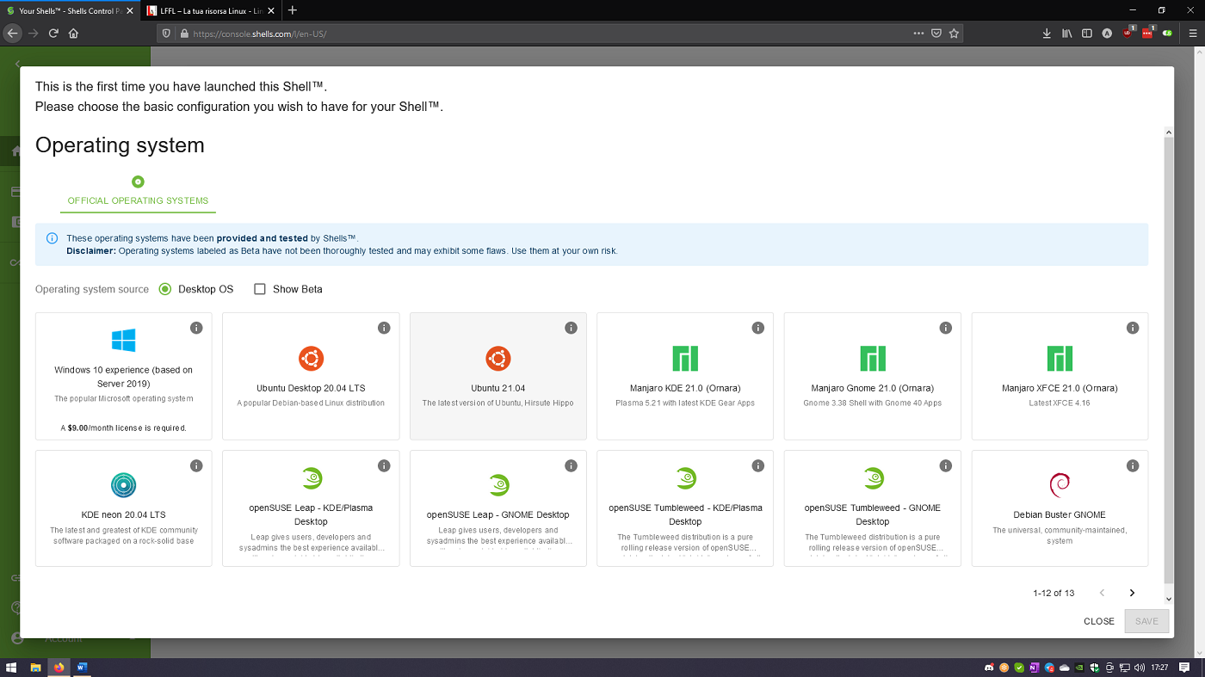Open info icon on Ubuntu 21.04 card
Image resolution: width=1205 pixels, height=677 pixels.
pyautogui.click(x=571, y=328)
